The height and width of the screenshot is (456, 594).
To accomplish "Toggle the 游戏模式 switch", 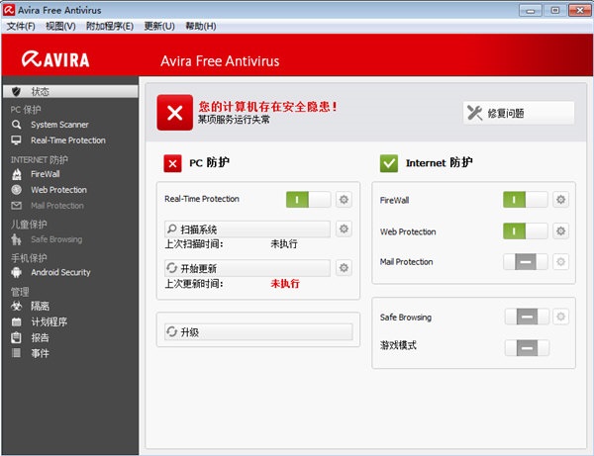I will pos(527,348).
